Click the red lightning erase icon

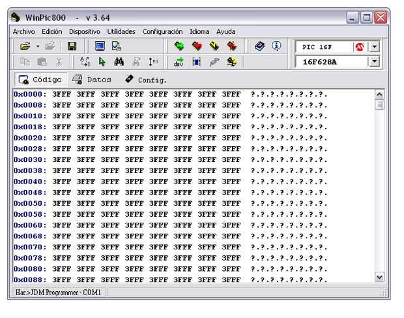pyautogui.click(x=232, y=46)
